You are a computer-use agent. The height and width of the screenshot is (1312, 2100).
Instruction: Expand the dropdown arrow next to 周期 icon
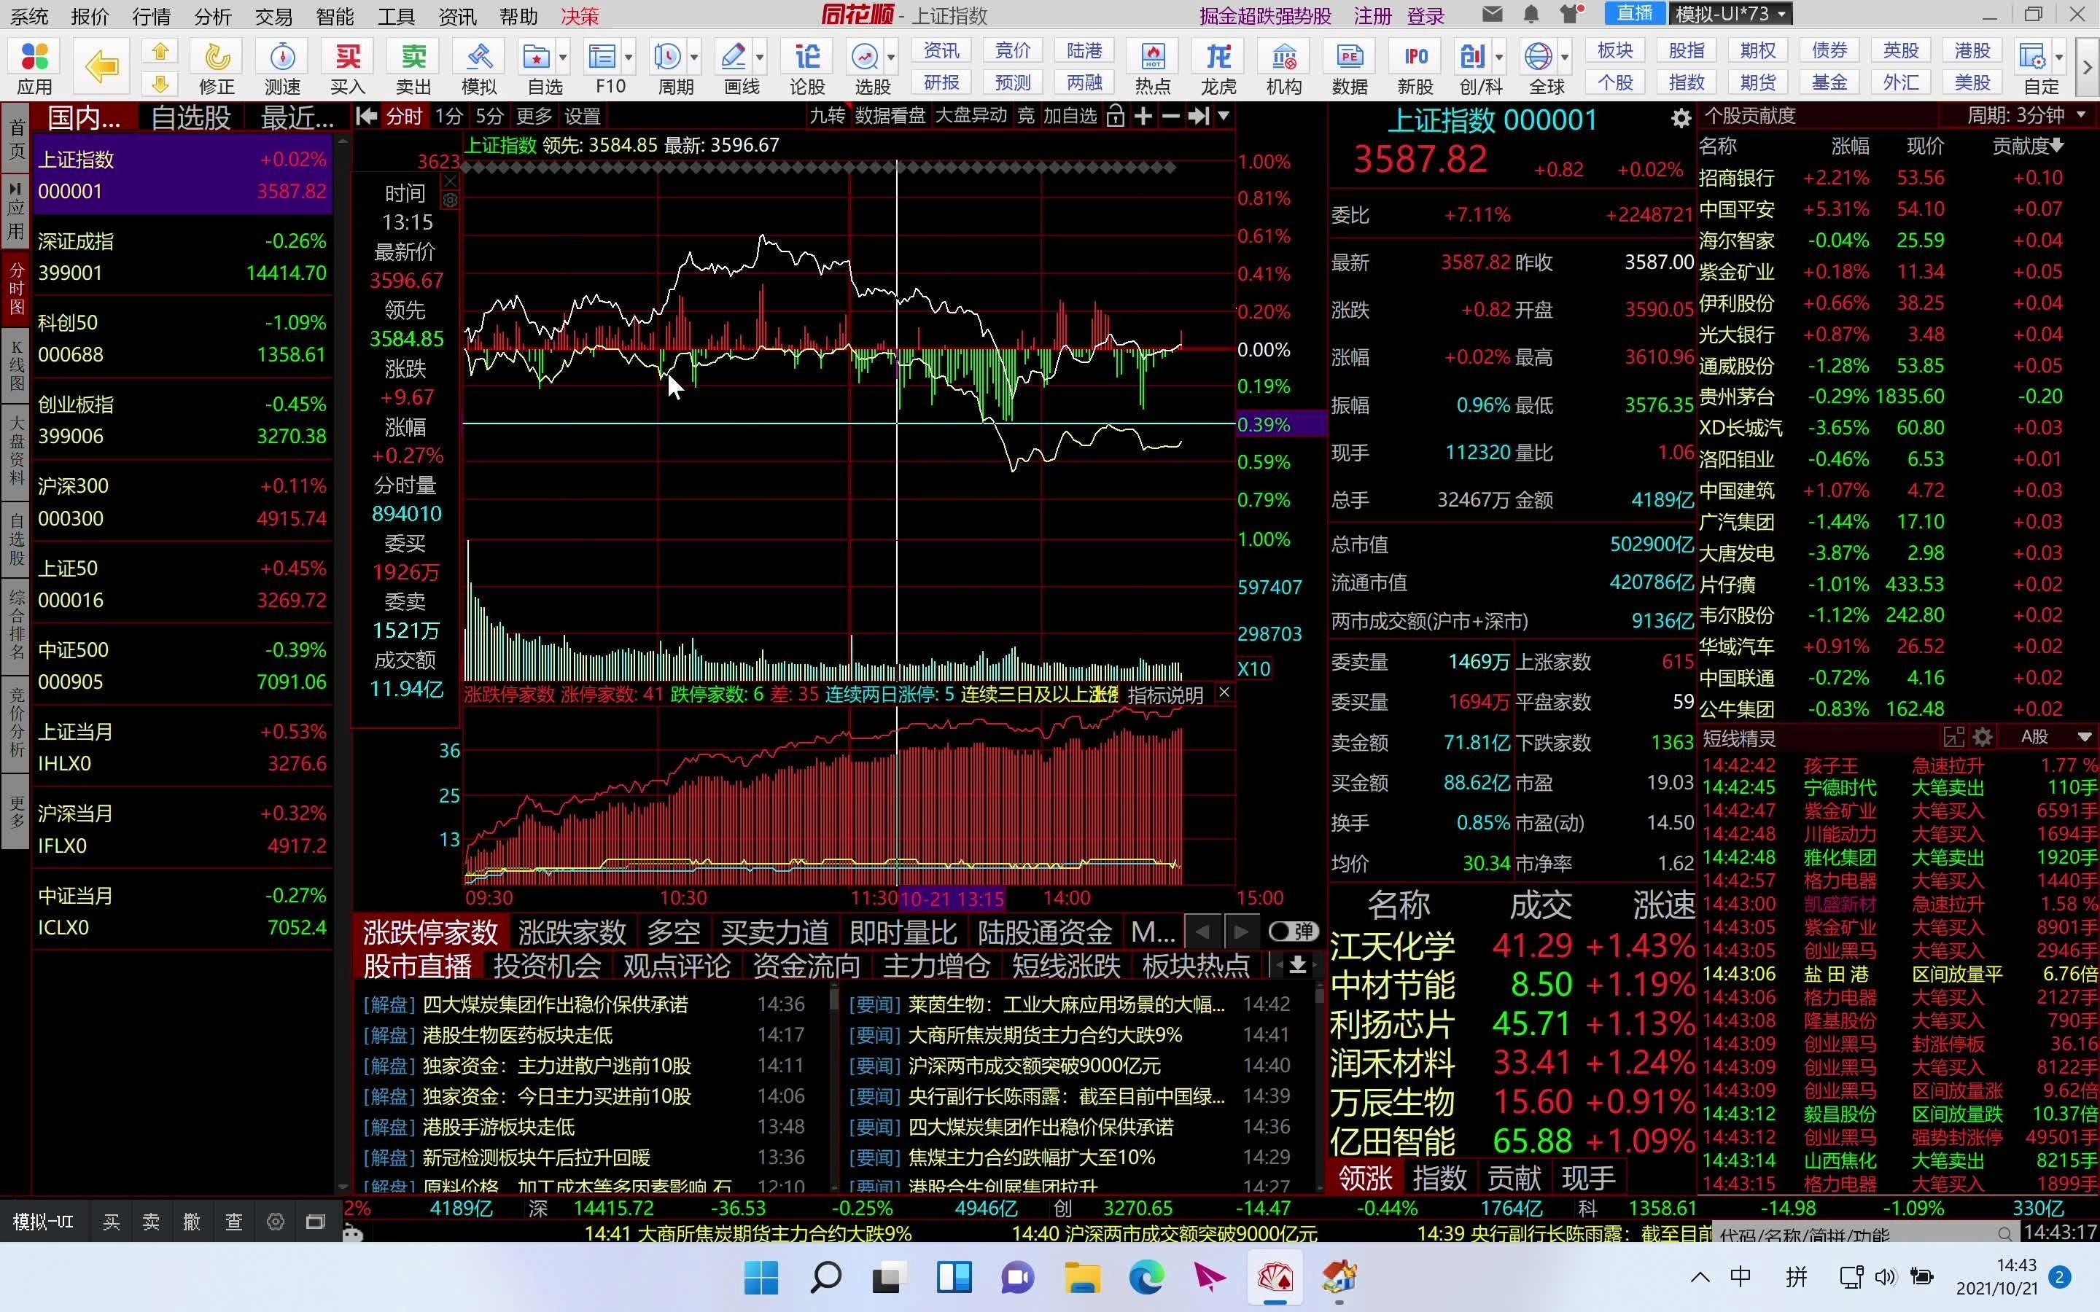[694, 58]
